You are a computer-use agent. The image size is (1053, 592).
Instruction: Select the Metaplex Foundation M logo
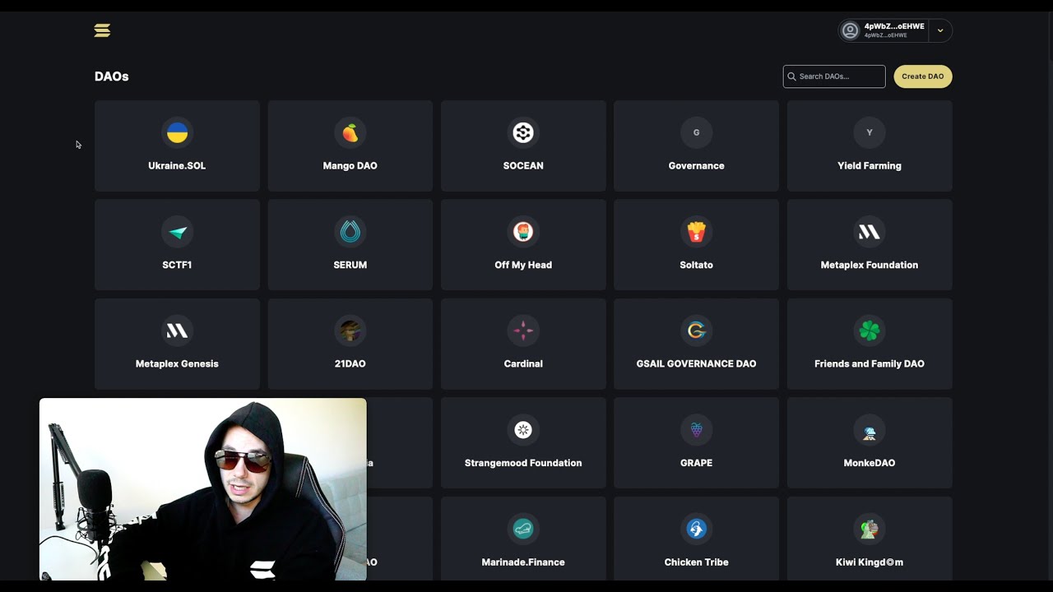point(869,231)
